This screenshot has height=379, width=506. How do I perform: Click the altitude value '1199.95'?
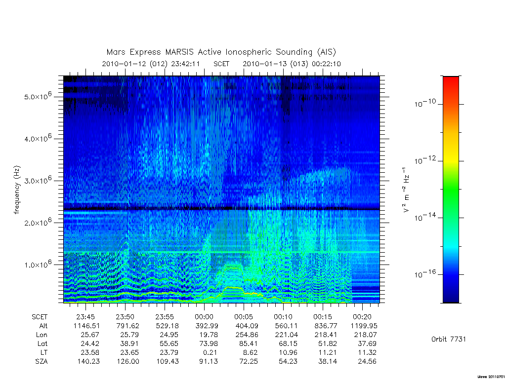click(x=364, y=326)
